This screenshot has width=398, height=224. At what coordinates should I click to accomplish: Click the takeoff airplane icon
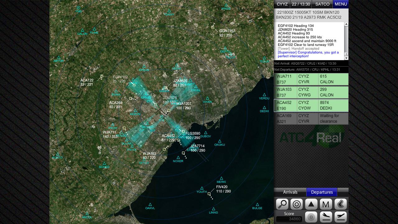[x=340, y=217]
